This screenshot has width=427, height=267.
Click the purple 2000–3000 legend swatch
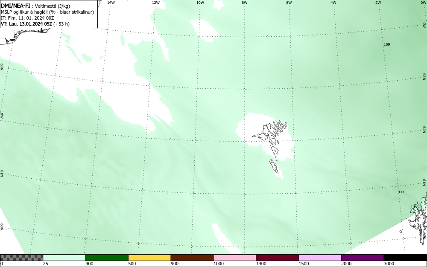click(363, 258)
